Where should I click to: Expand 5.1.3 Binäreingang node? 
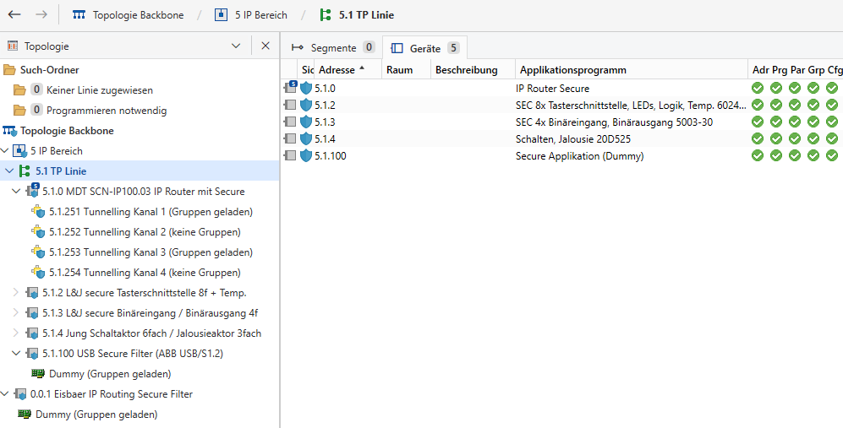16,313
